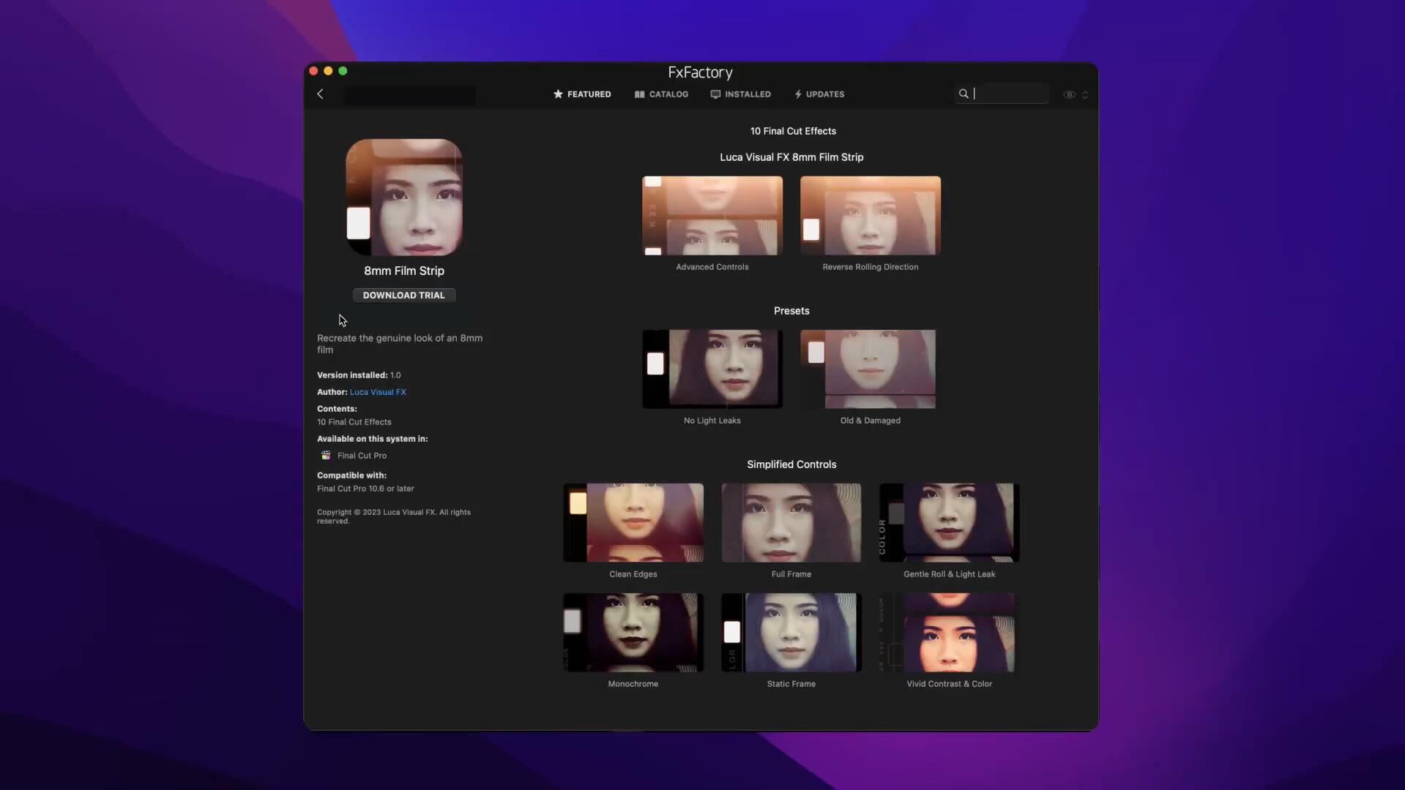Preview the Advanced Controls effect thumbnail
The height and width of the screenshot is (790, 1405).
(x=712, y=216)
